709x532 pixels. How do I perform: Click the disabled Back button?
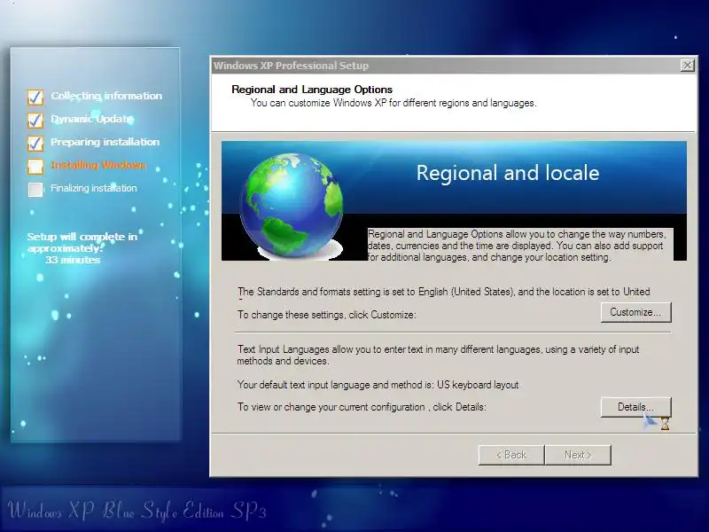[511, 455]
